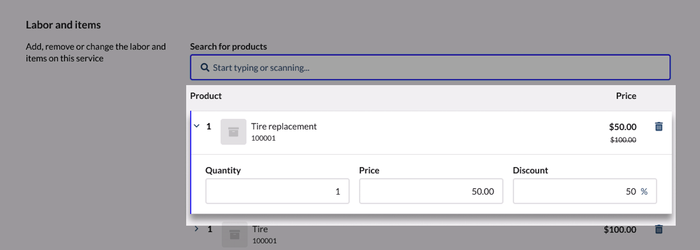Expand the Tire product row
Viewport: 700px width, 250px height.
(197, 229)
